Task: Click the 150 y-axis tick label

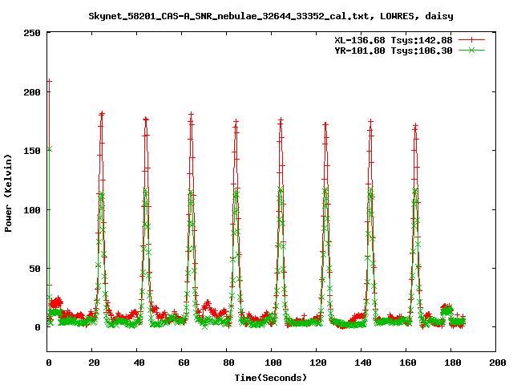Action: [x=32, y=151]
